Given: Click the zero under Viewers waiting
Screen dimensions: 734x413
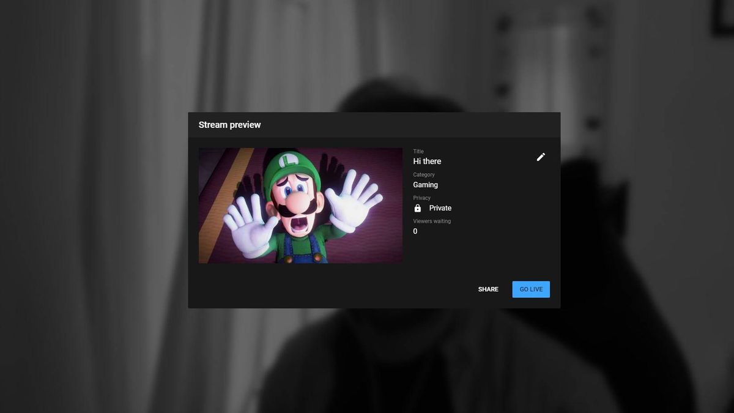Looking at the screenshot, I should pos(415,231).
